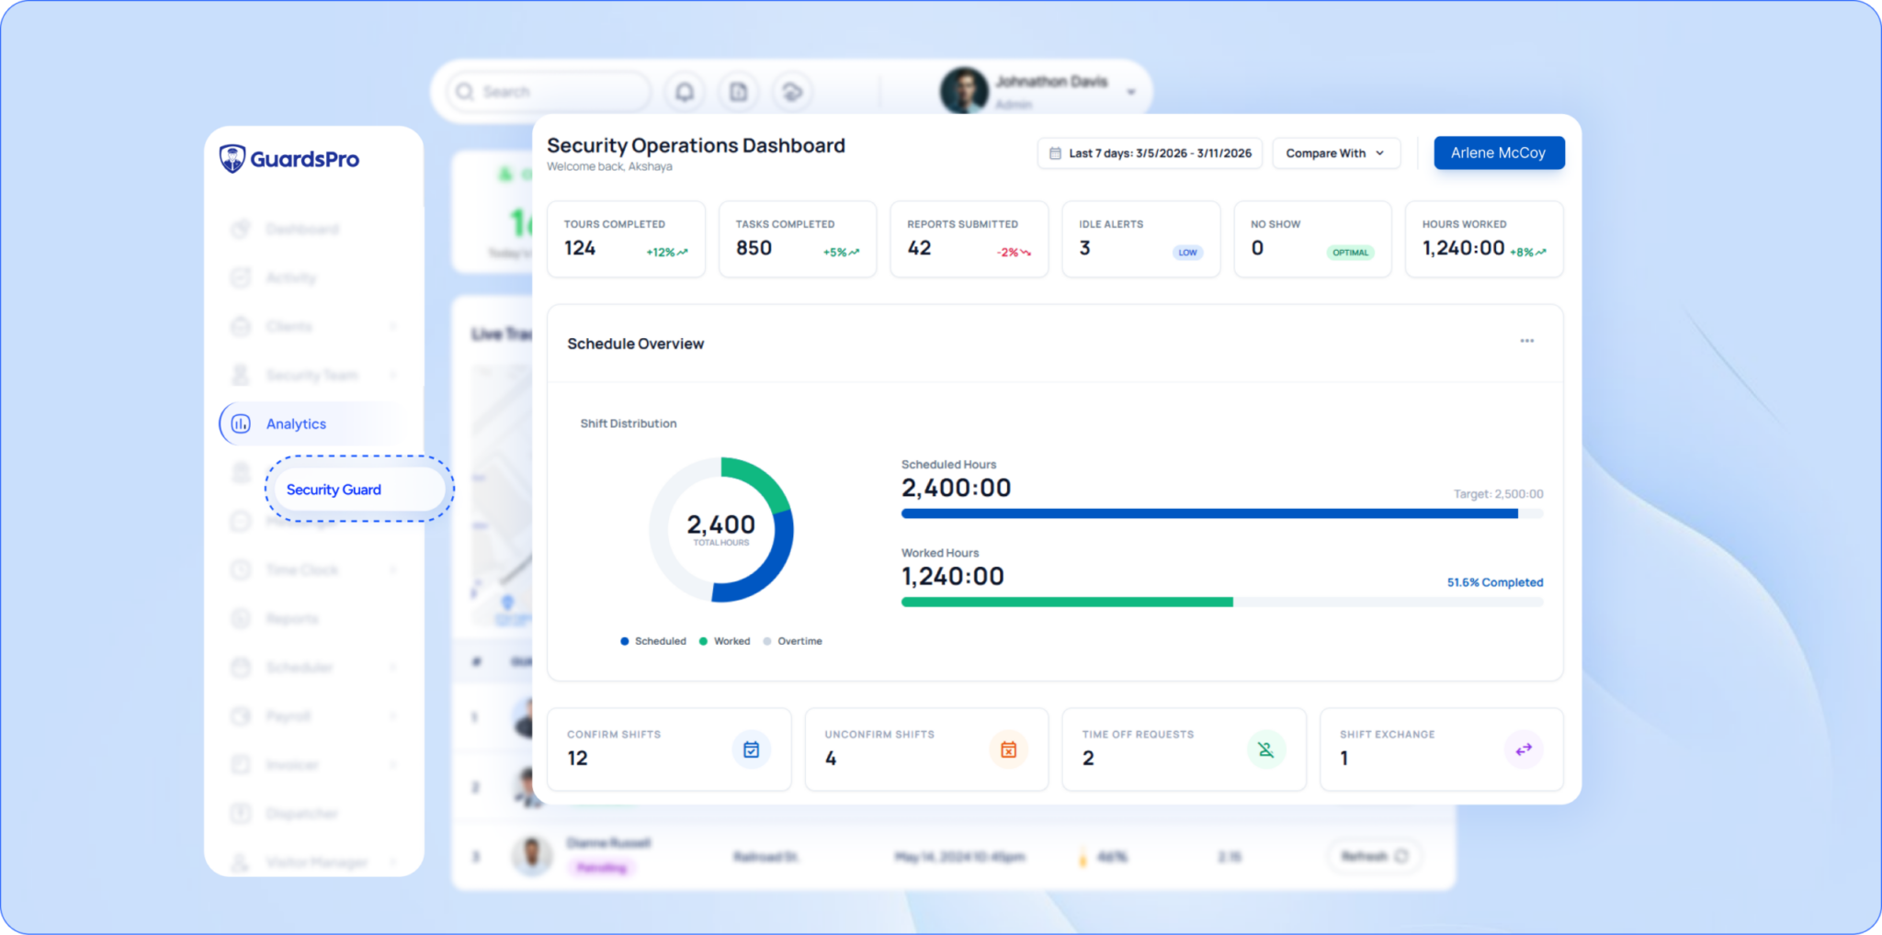Click the Confirm Shifts calendar check icon

click(751, 749)
